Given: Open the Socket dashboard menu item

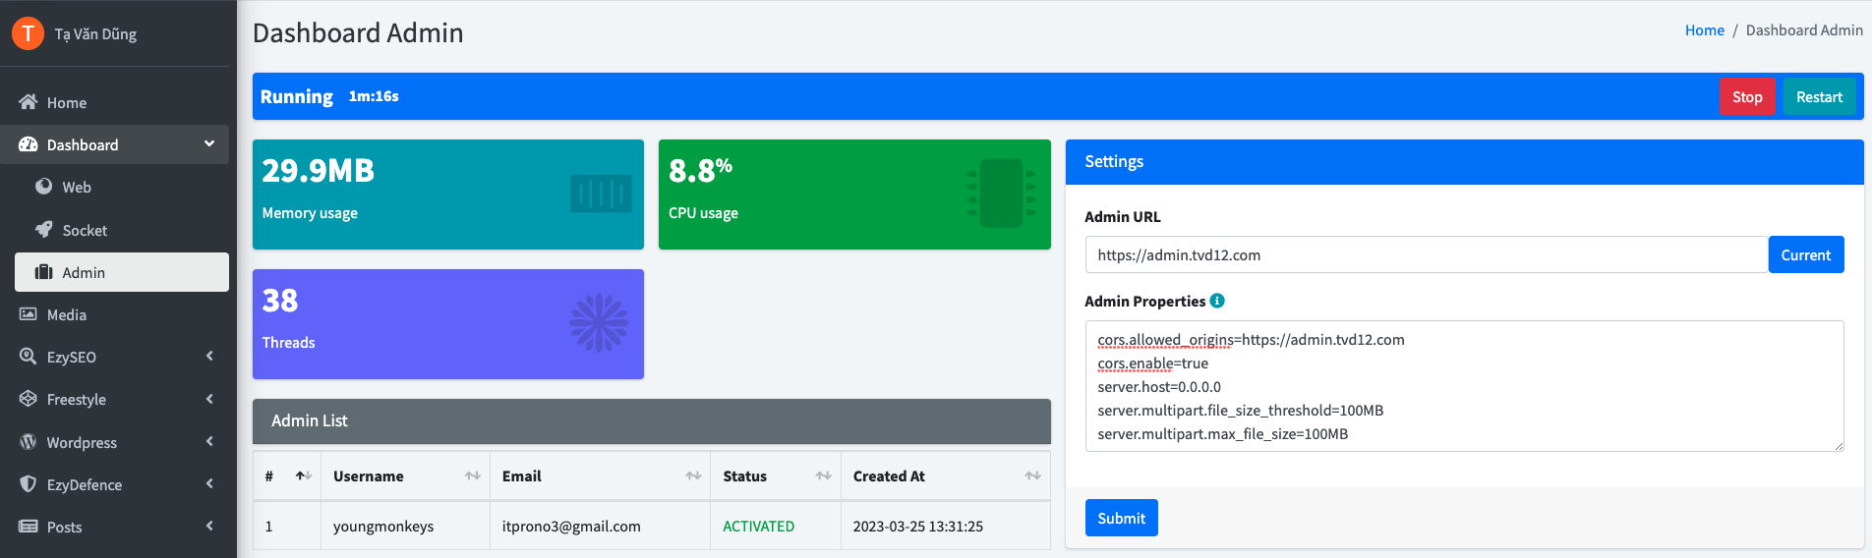Looking at the screenshot, I should pyautogui.click(x=122, y=230).
